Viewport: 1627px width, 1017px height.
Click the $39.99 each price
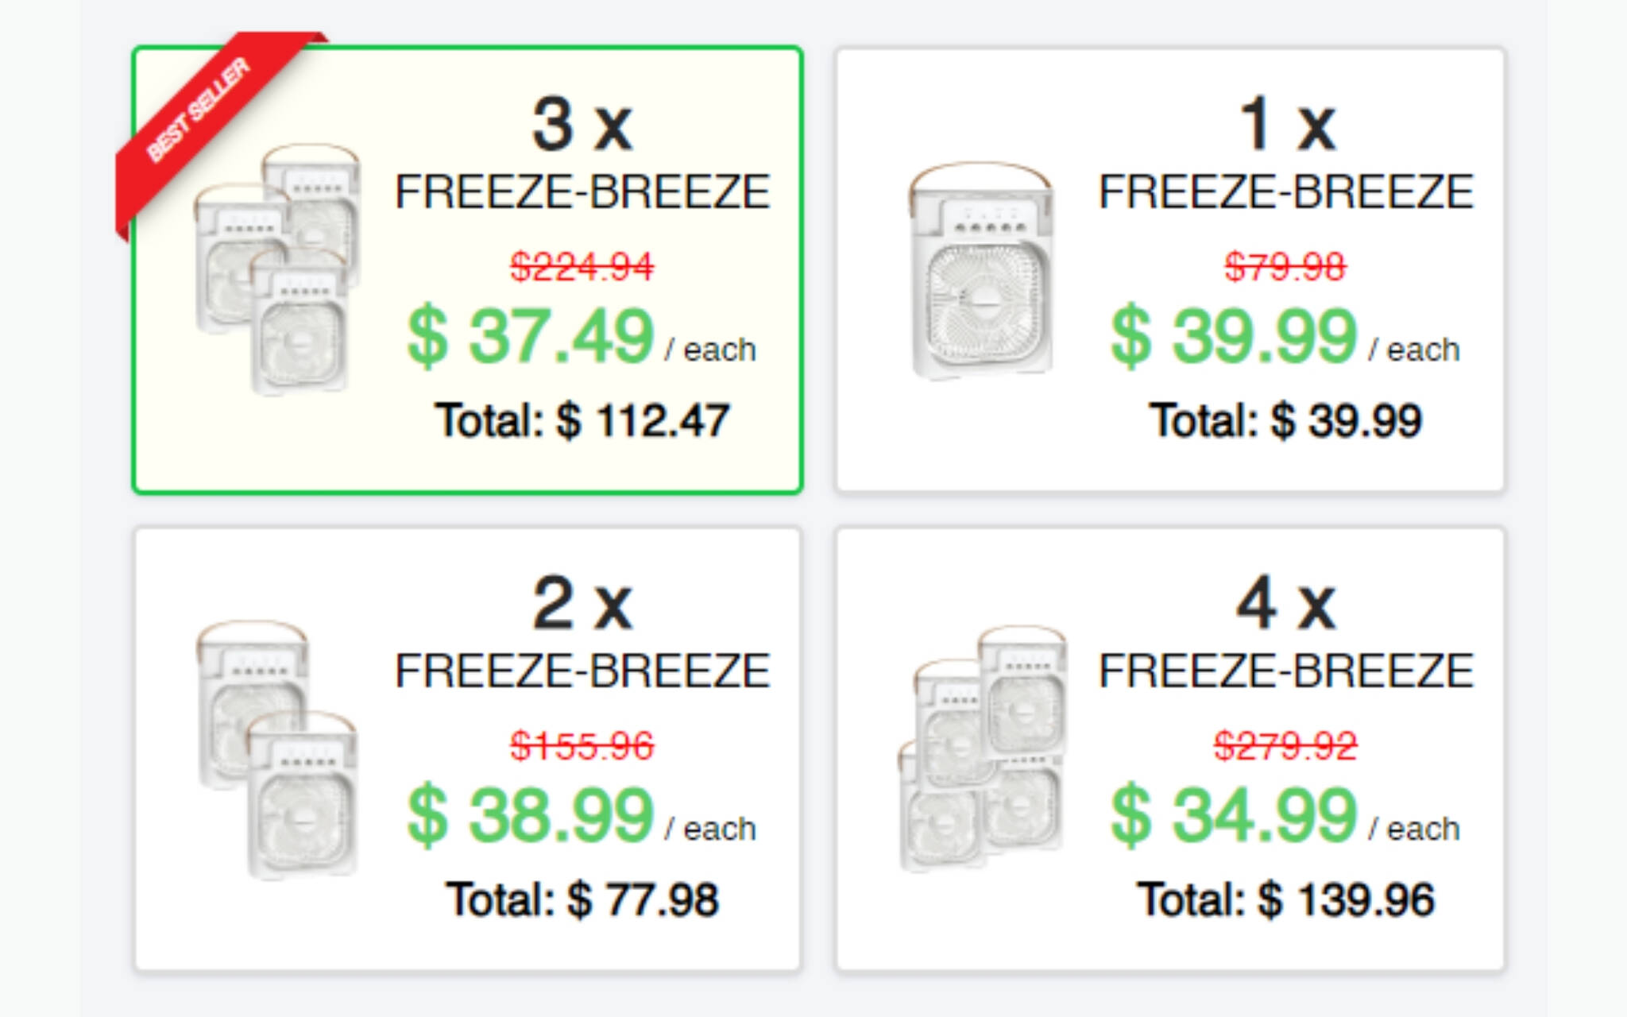click(1284, 338)
